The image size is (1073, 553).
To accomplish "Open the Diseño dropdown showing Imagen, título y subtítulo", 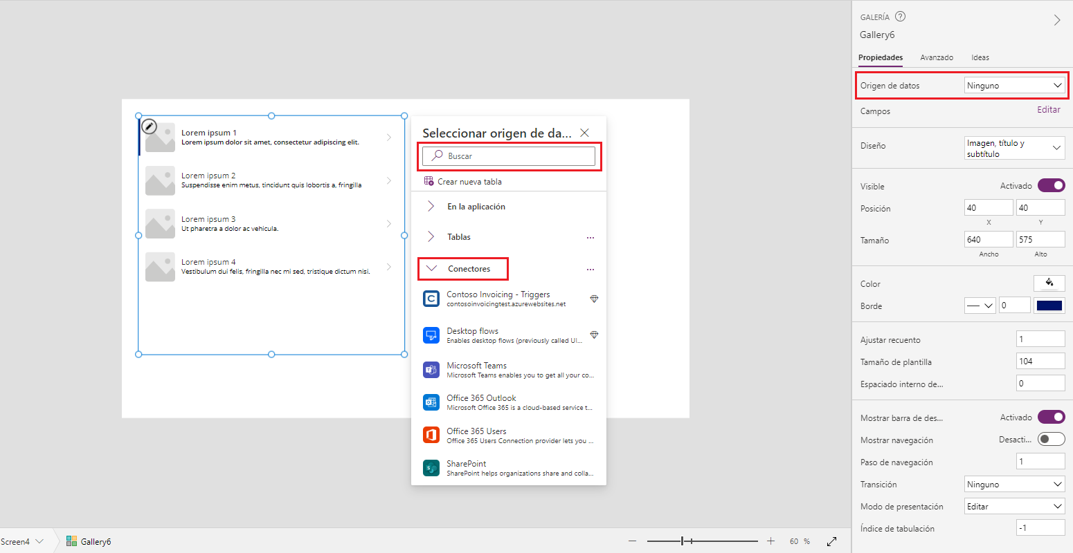I will (x=1014, y=147).
